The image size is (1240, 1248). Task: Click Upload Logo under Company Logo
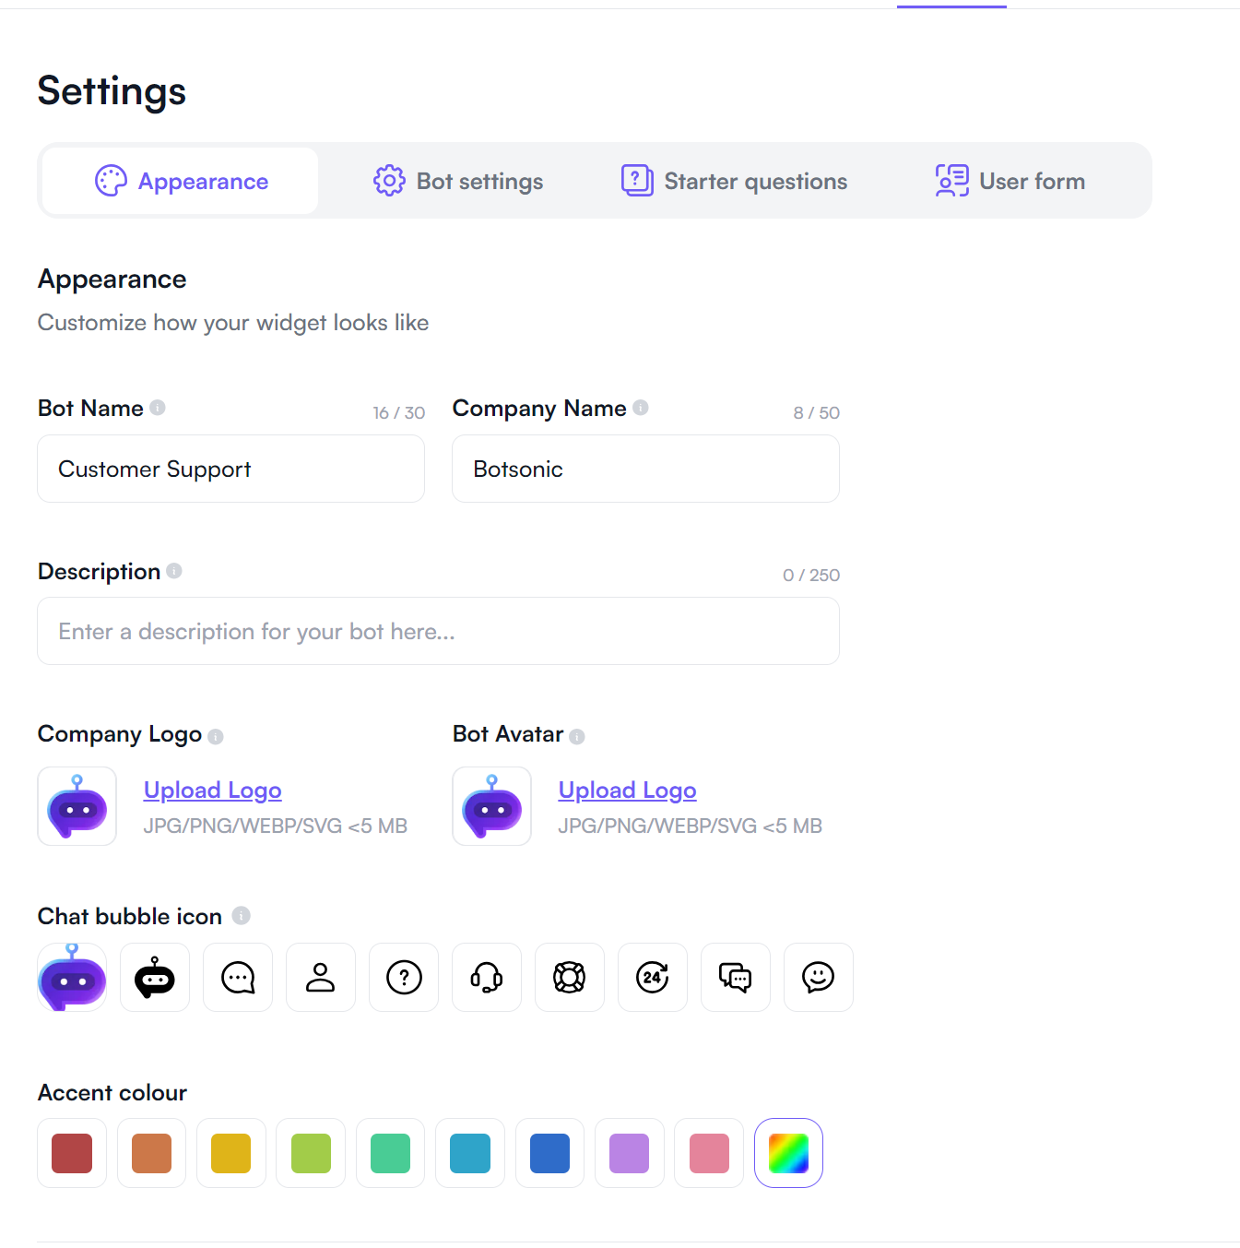[213, 790]
